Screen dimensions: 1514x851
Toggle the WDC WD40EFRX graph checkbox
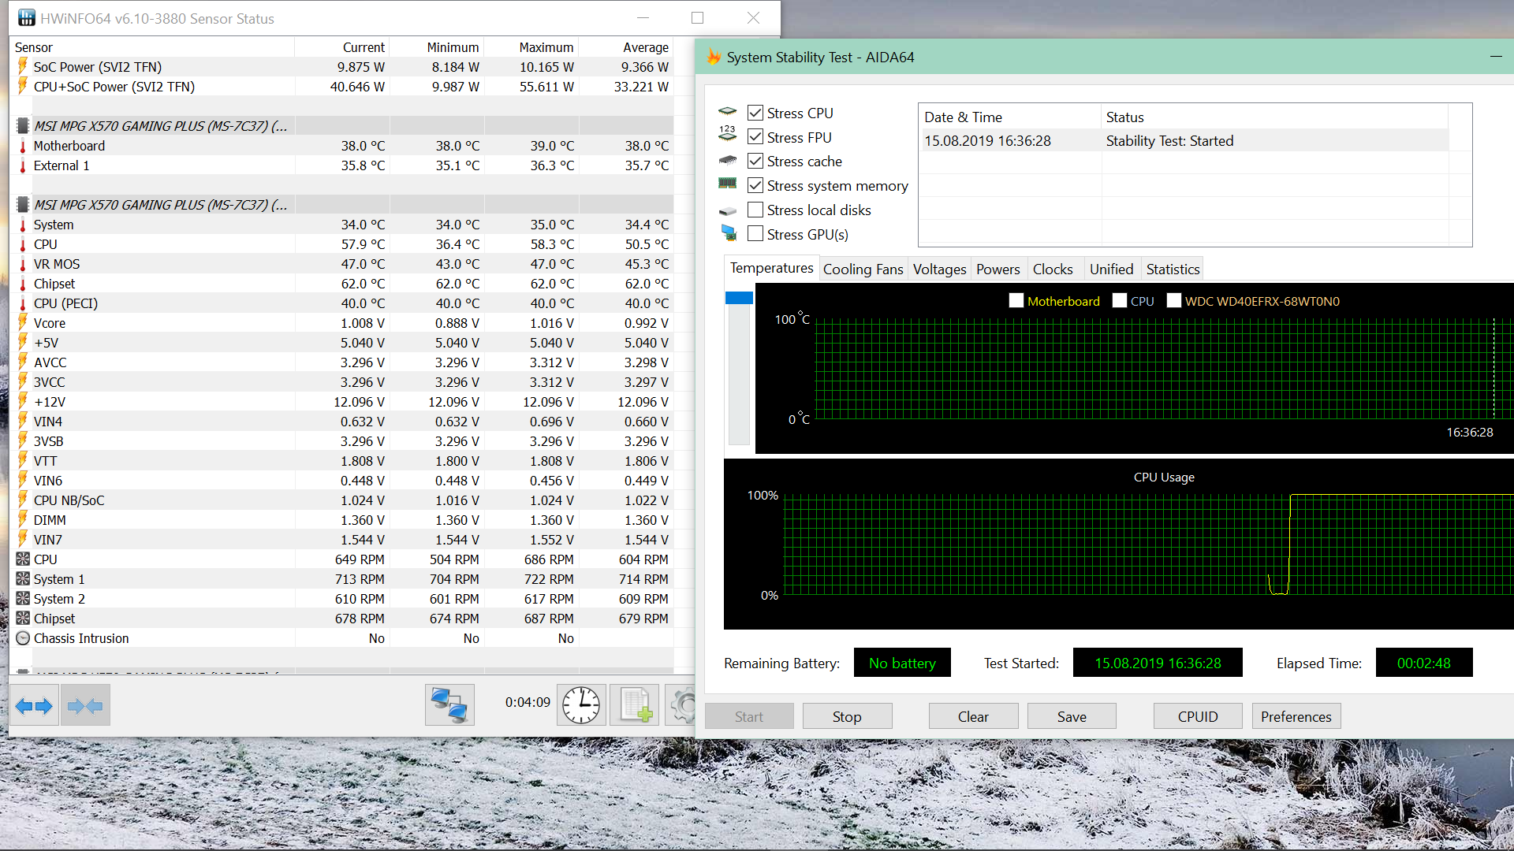(1174, 300)
